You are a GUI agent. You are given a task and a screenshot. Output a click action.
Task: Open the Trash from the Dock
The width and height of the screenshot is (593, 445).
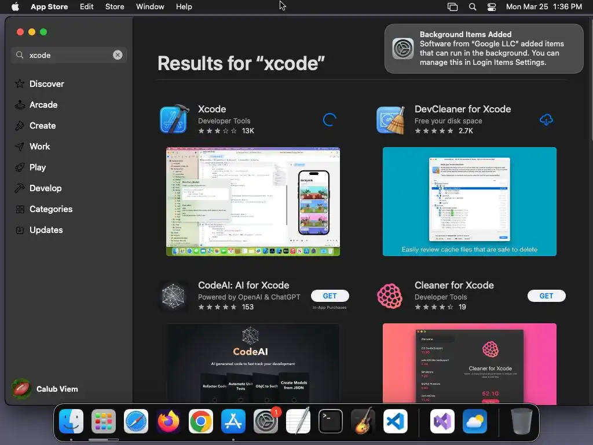coord(522,421)
